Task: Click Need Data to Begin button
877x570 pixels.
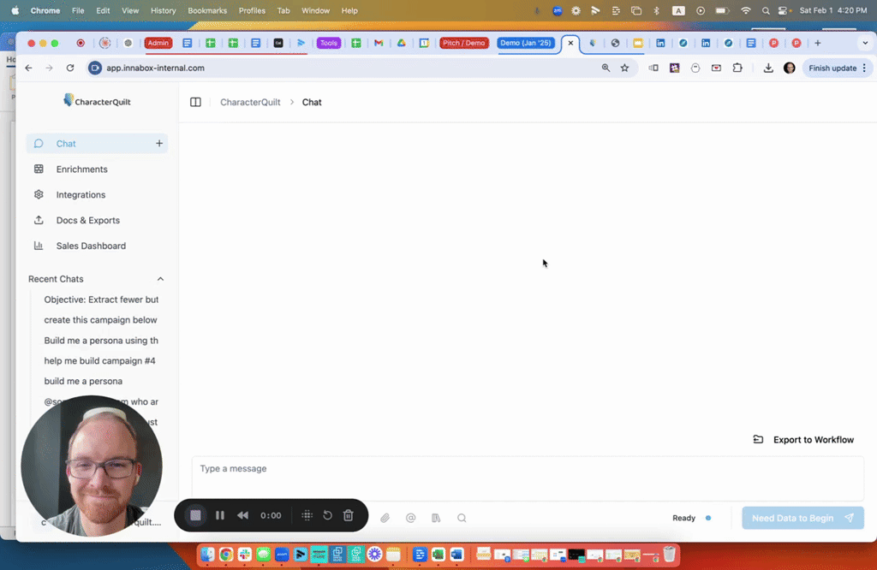Action: [802, 518]
